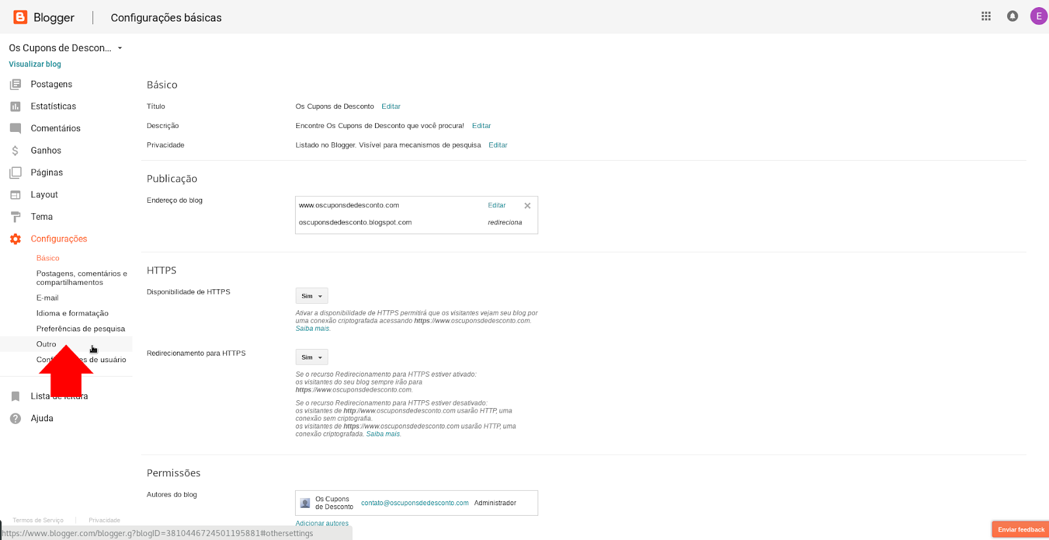Click the oscuponsdedesconto.blogspot.com address text
This screenshot has width=1049, height=540.
(355, 222)
